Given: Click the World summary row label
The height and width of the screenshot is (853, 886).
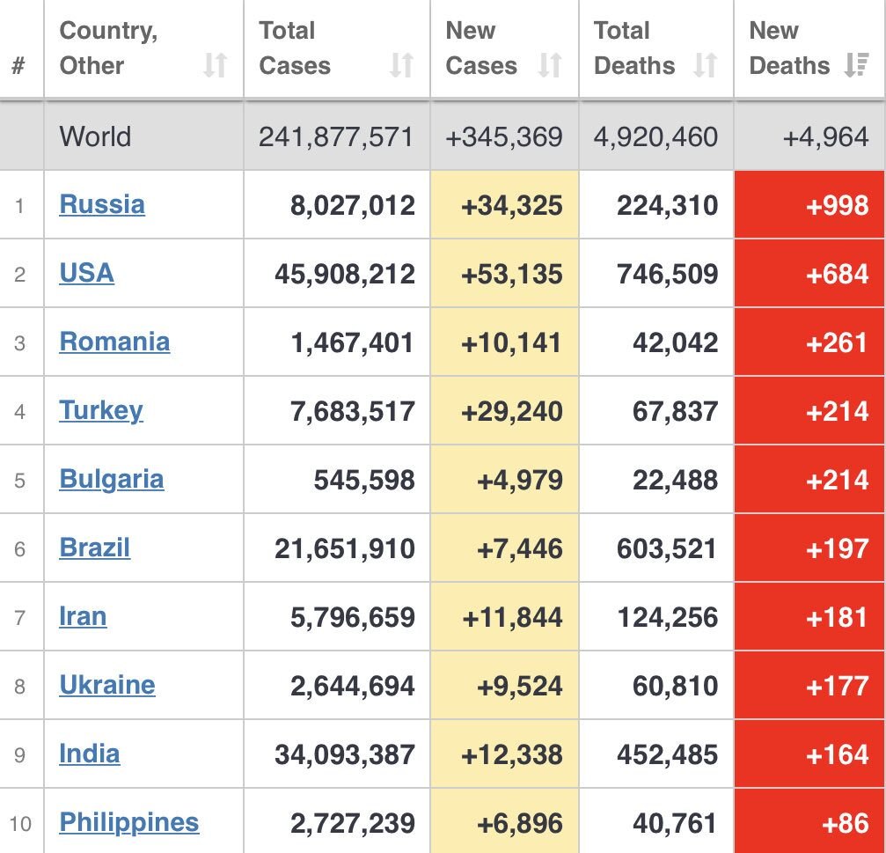Looking at the screenshot, I should click(x=95, y=136).
